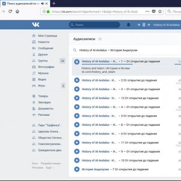Play track 9 От открытия до падения
The height and width of the screenshot is (181, 181).
coord(77,152)
